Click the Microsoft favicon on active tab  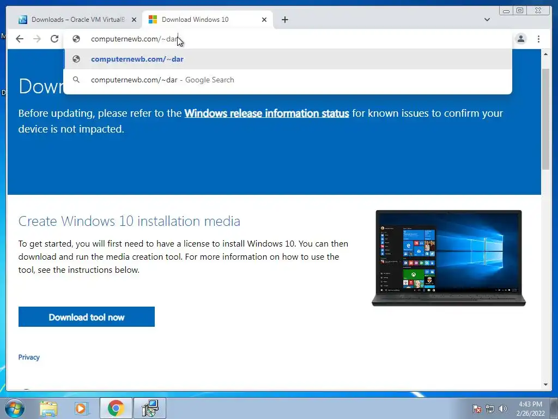pyautogui.click(x=153, y=20)
